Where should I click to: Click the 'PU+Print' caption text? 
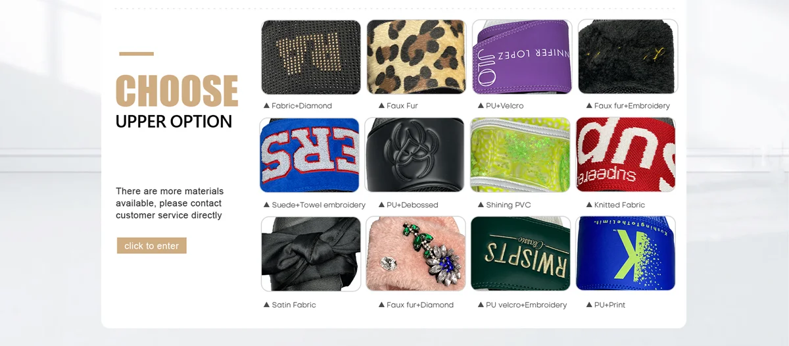610,305
